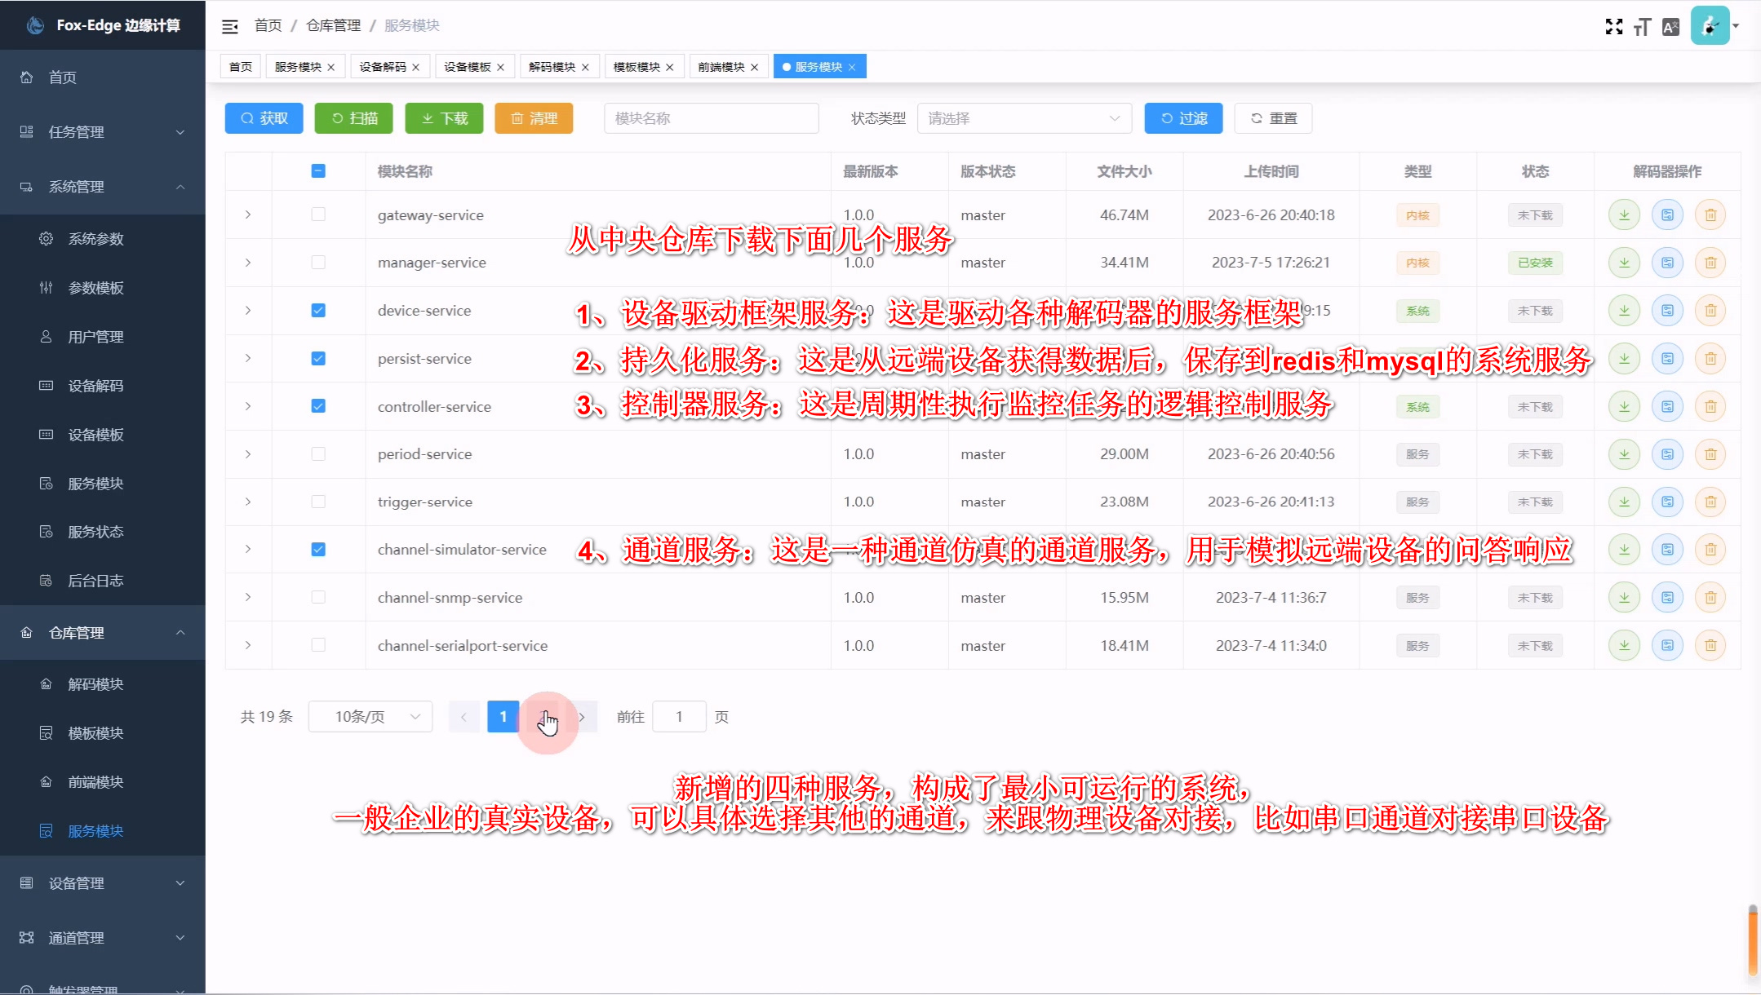Uncheck the controller-service row checkbox
The width and height of the screenshot is (1761, 995).
(x=318, y=406)
